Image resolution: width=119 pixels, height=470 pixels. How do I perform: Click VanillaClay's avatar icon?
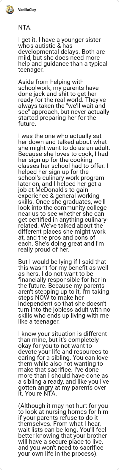coord(10,10)
